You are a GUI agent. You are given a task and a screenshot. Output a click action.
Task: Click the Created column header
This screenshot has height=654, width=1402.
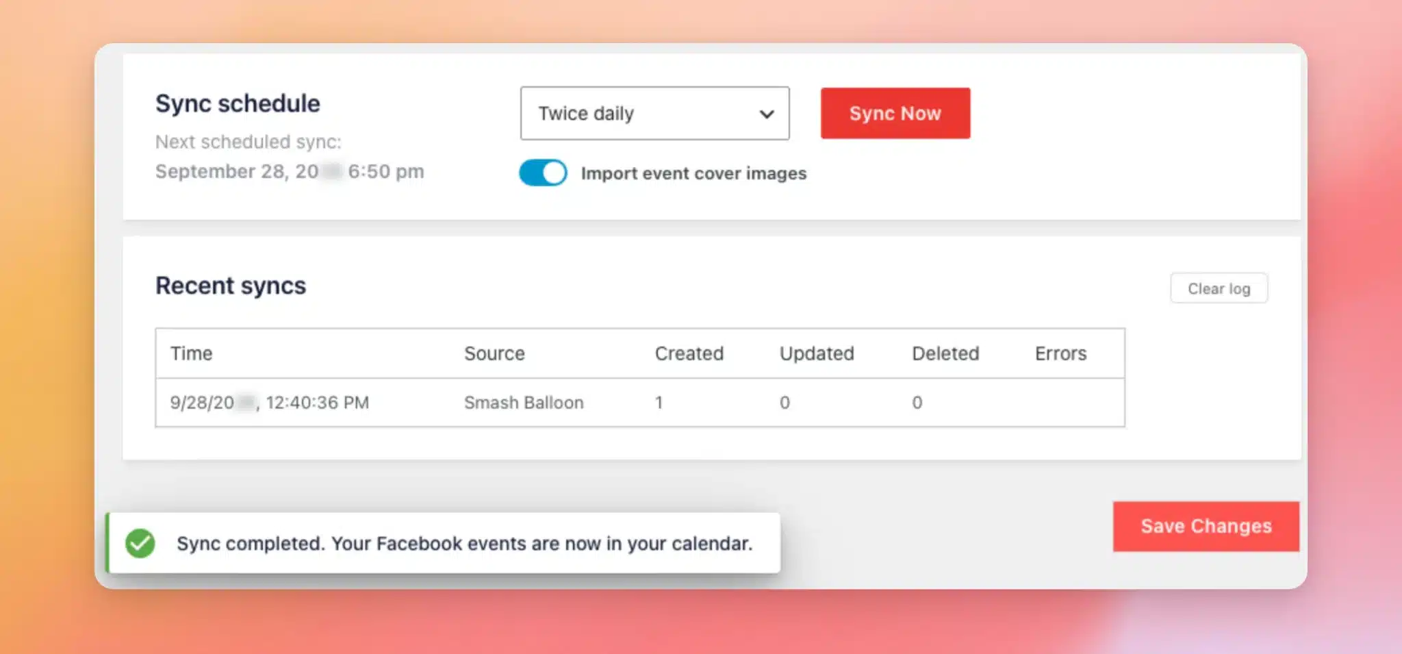[x=689, y=353]
